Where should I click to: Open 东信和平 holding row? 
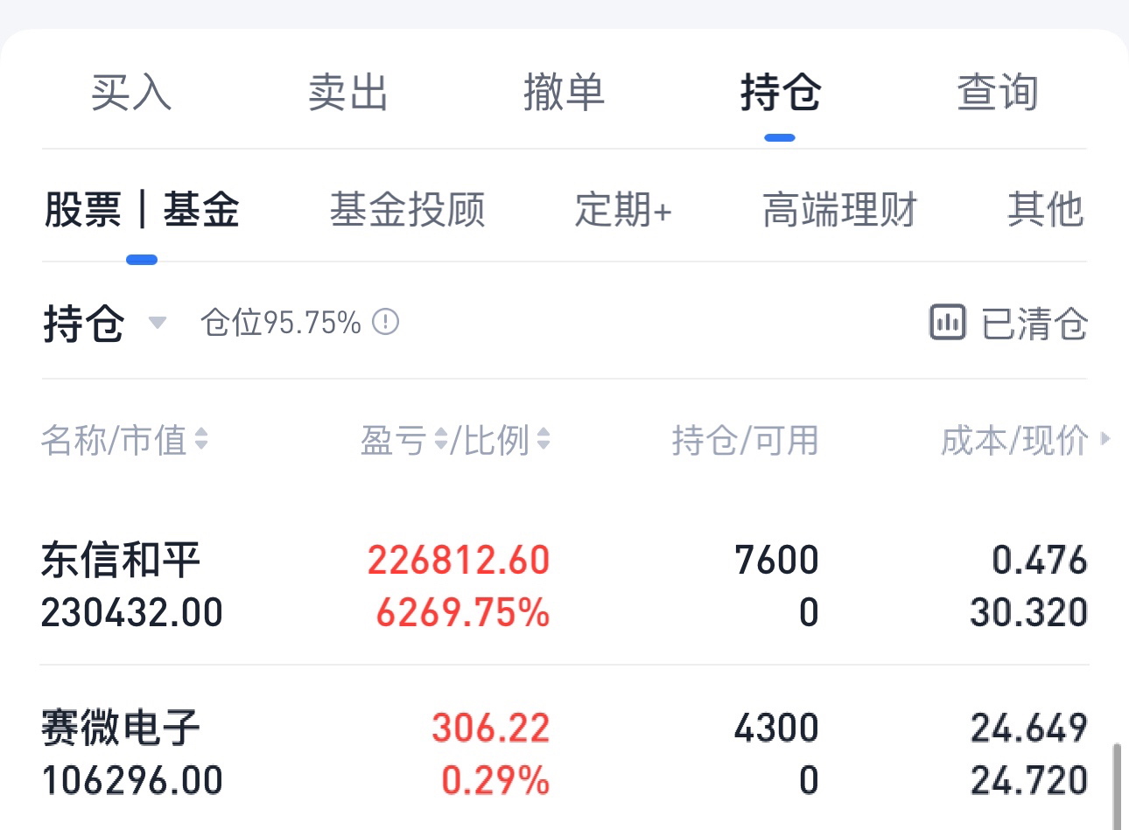pos(564,585)
